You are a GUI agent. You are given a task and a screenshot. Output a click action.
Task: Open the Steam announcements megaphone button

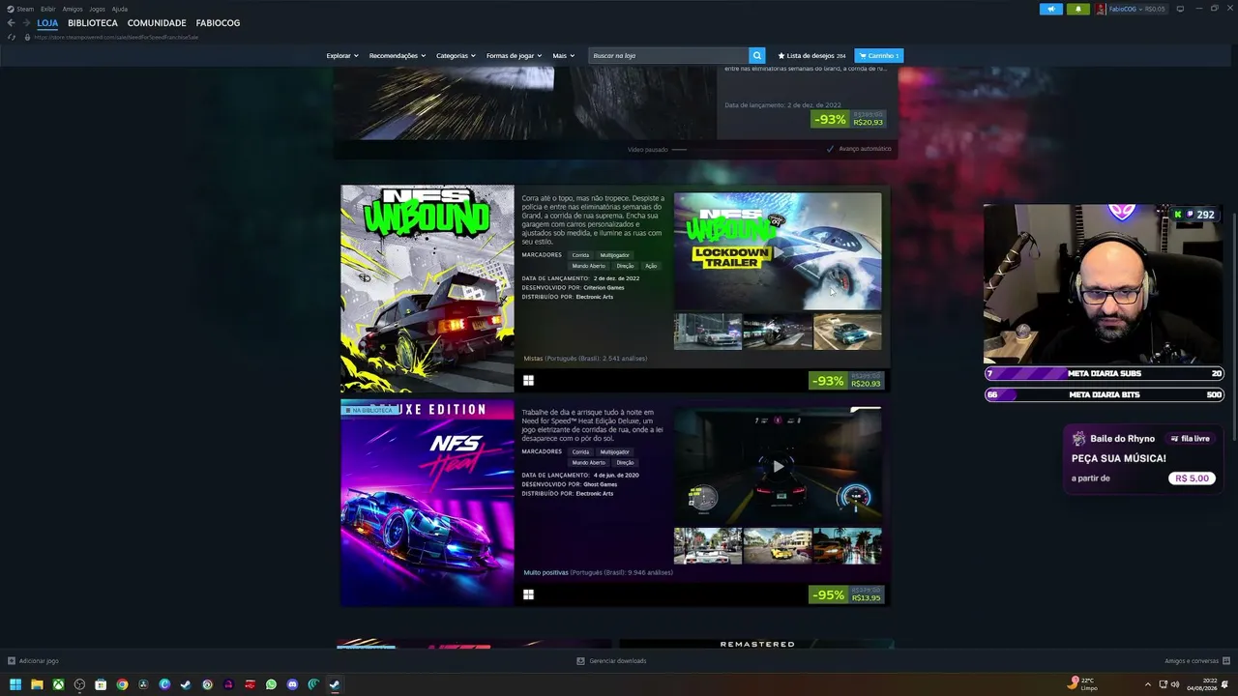tap(1051, 9)
